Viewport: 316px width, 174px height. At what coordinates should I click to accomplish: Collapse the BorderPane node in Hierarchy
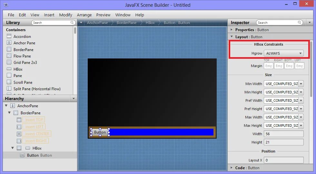[9, 113]
